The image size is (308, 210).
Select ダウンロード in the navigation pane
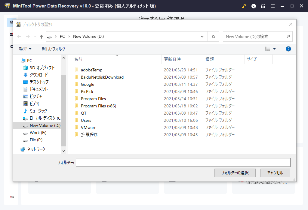38,75
